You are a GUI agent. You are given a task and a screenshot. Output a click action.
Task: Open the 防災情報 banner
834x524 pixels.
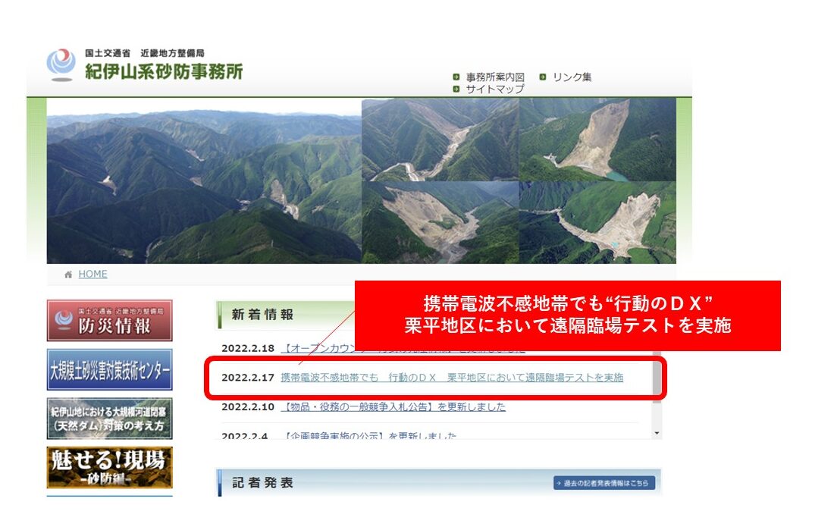coord(110,321)
